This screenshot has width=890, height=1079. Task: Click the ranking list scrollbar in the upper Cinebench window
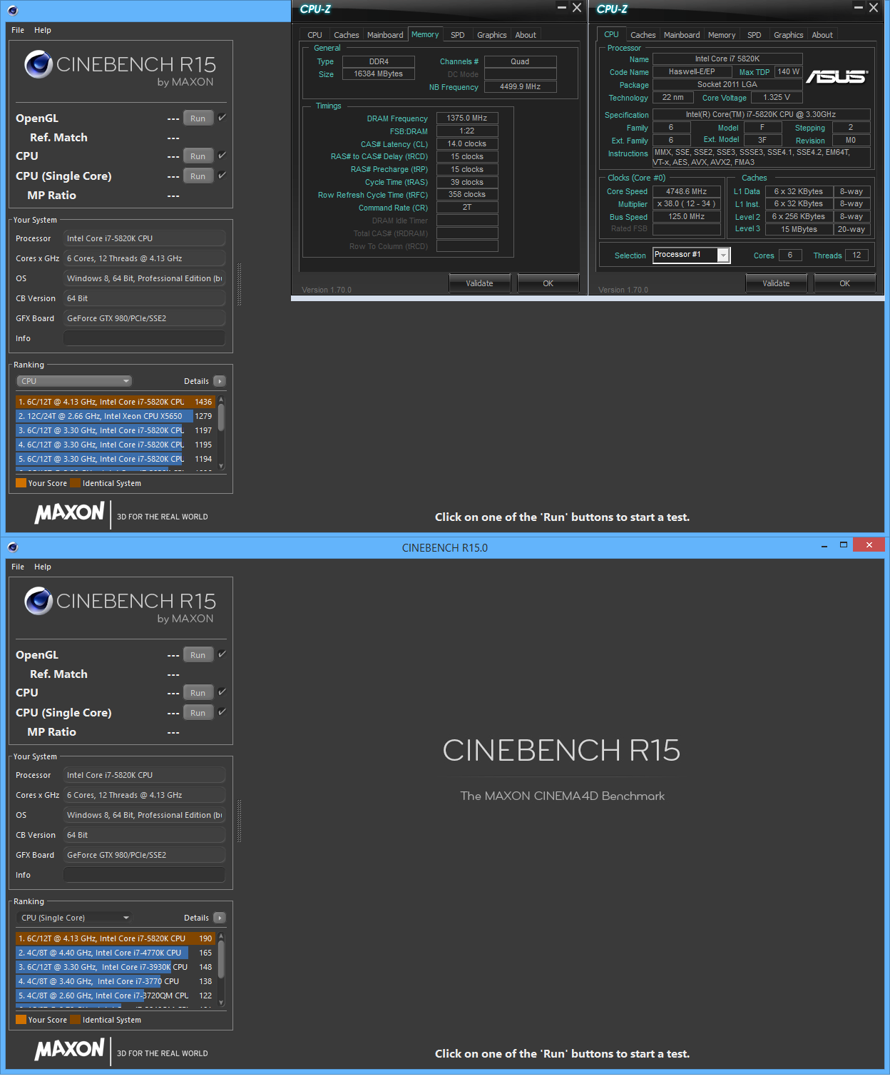(221, 417)
